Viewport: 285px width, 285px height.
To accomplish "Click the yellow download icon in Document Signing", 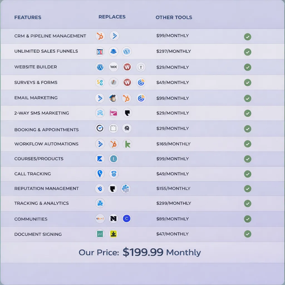I will 113,234.
